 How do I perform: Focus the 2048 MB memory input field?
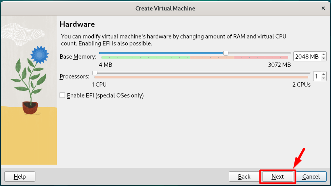coord(306,57)
